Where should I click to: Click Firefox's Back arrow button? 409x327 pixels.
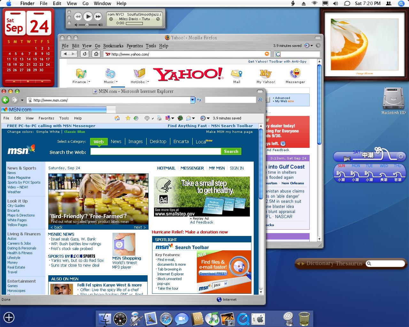66,54
